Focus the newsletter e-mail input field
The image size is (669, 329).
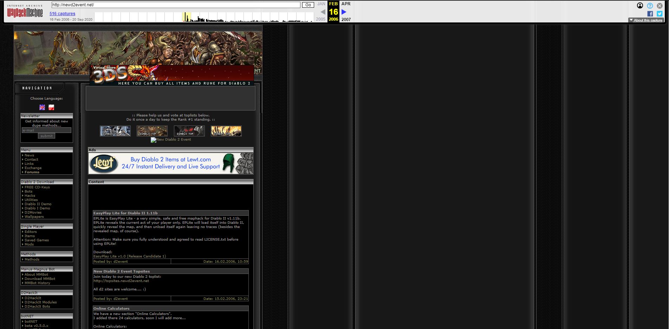(x=46, y=130)
